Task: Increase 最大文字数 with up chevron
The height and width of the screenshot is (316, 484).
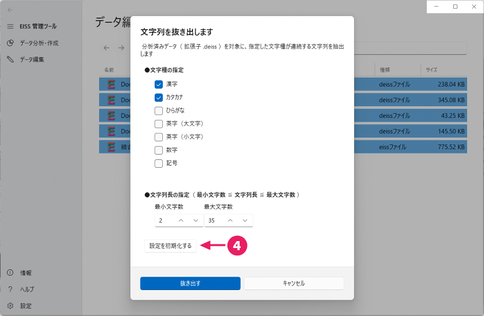Action: [230, 220]
